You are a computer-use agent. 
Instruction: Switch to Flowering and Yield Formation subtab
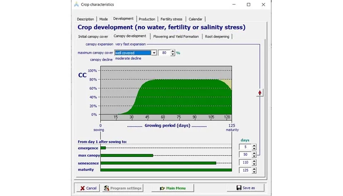pyautogui.click(x=176, y=36)
